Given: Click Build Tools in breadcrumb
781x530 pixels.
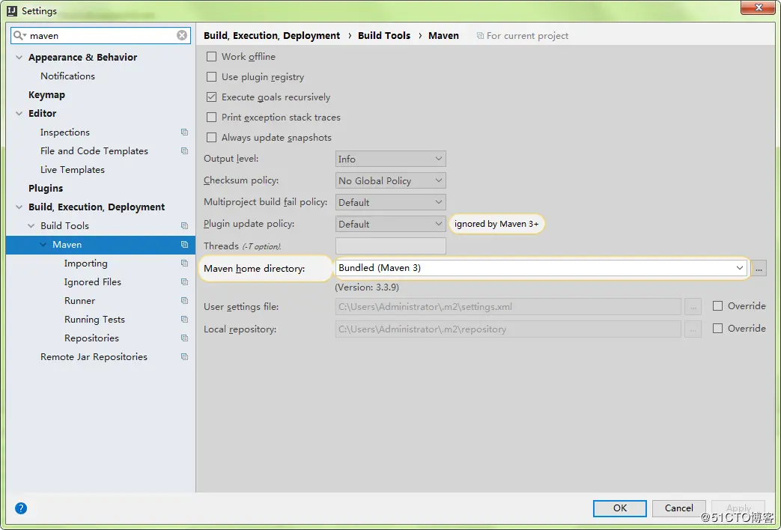Looking at the screenshot, I should pyautogui.click(x=384, y=35).
